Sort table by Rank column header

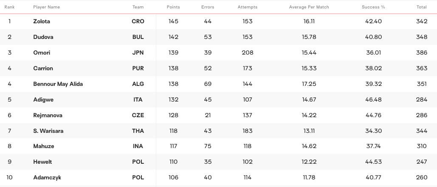tap(9, 7)
